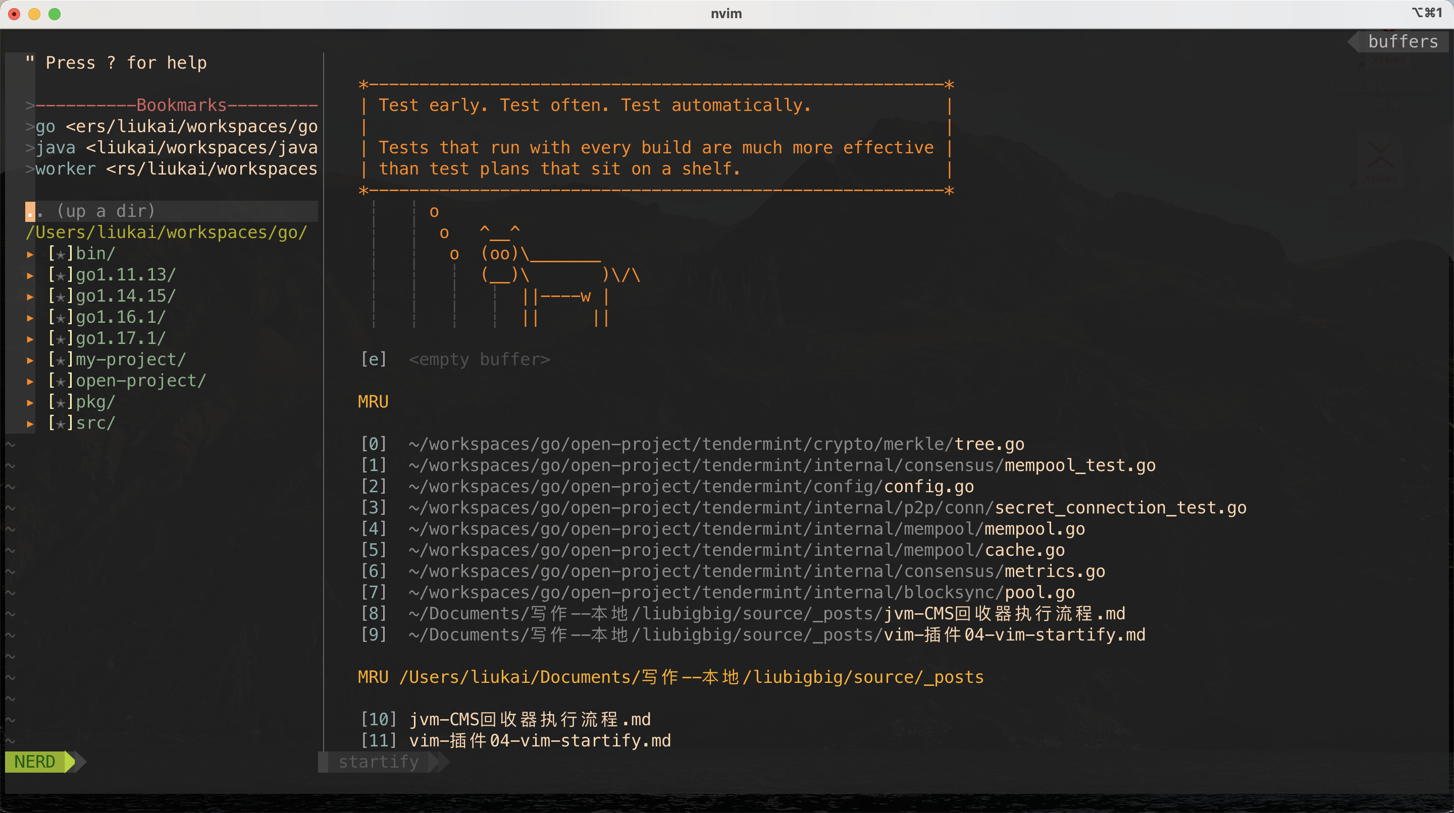This screenshot has width=1454, height=813.
Task: Select the my-project/ folder name
Action: (x=131, y=360)
